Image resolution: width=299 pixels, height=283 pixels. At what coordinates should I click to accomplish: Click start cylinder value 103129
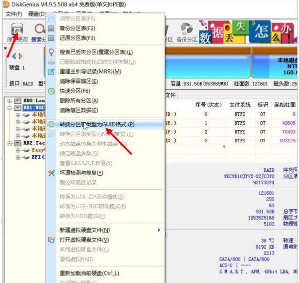[x=288, y=141]
